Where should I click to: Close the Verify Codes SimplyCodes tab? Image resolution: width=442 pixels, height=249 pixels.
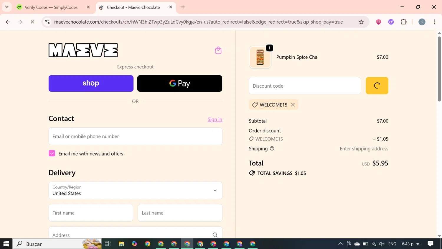[x=88, y=7]
